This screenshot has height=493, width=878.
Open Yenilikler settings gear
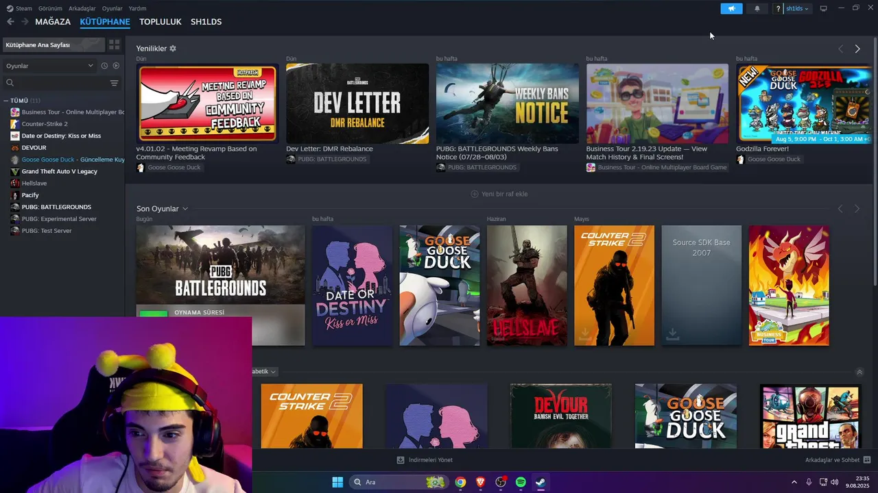click(173, 49)
